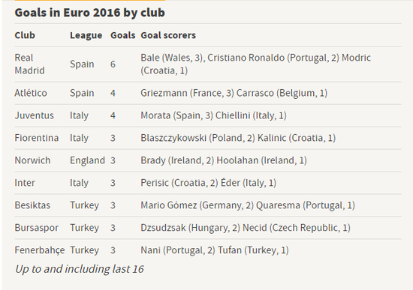Select the Club column header

pos(25,35)
